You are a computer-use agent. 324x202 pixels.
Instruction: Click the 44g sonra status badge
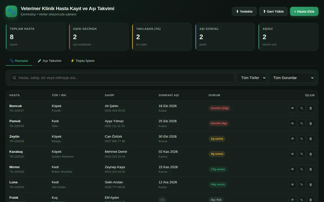click(218, 184)
